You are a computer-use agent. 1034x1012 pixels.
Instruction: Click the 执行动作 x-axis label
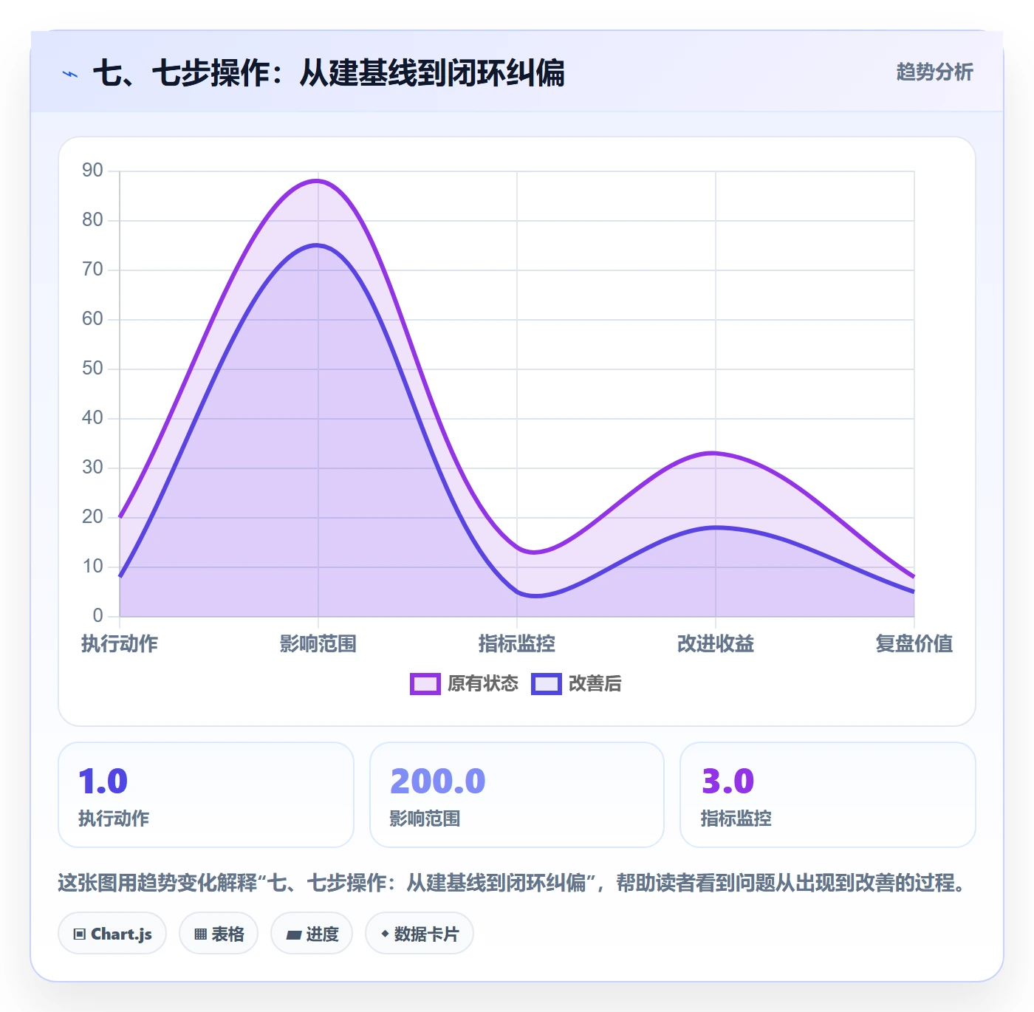[x=120, y=644]
